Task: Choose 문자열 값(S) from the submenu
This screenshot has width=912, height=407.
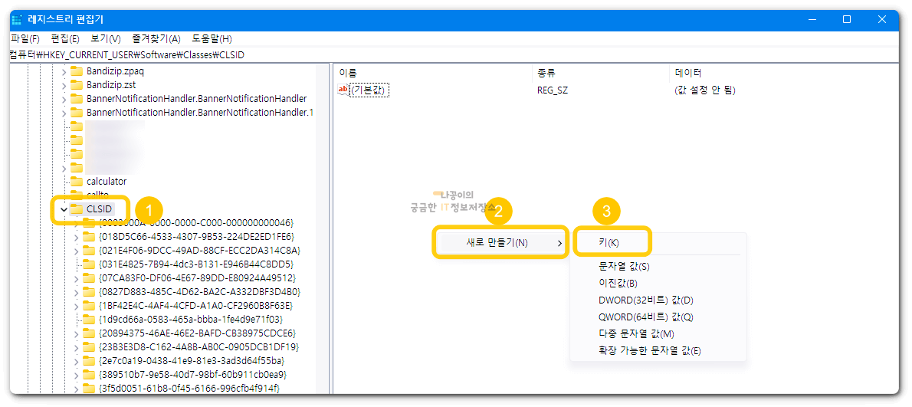Action: (624, 267)
